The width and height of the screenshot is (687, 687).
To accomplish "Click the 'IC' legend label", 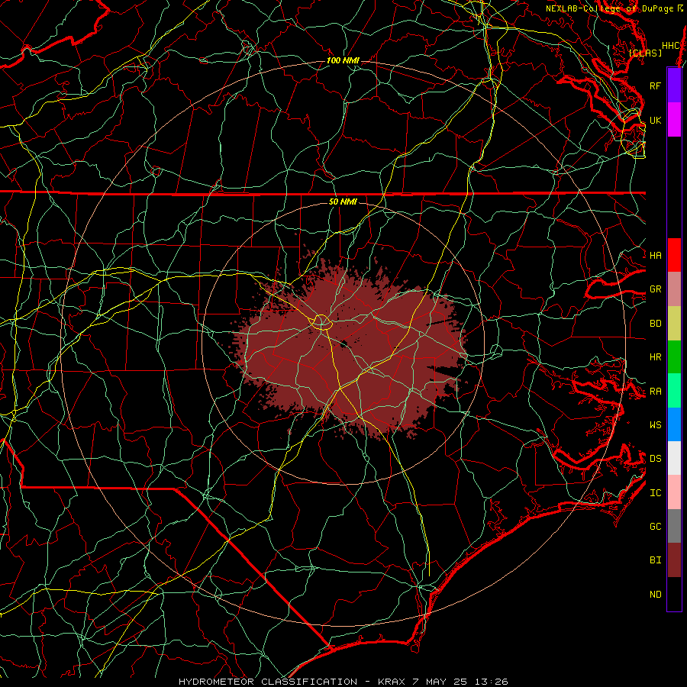I will click(655, 493).
